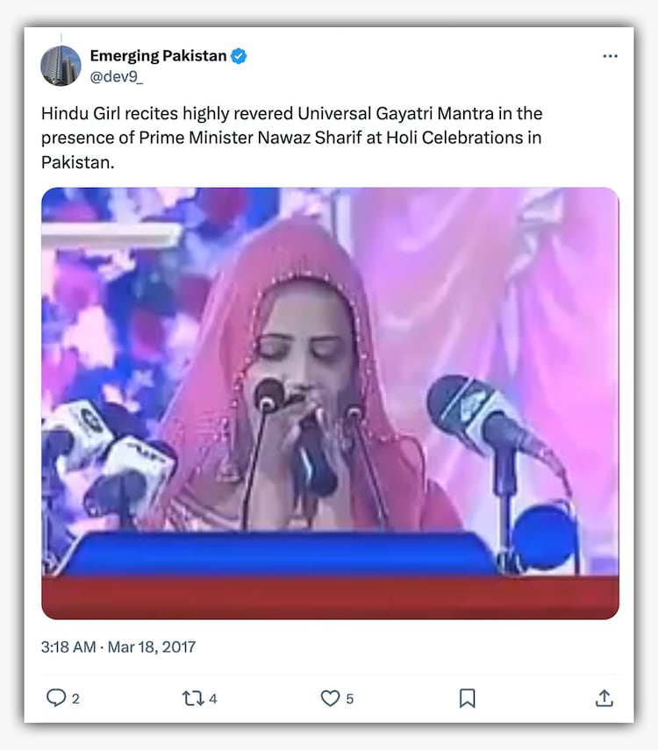The width and height of the screenshot is (658, 750).
Task: Click the reply count number 2
Action: point(75,699)
